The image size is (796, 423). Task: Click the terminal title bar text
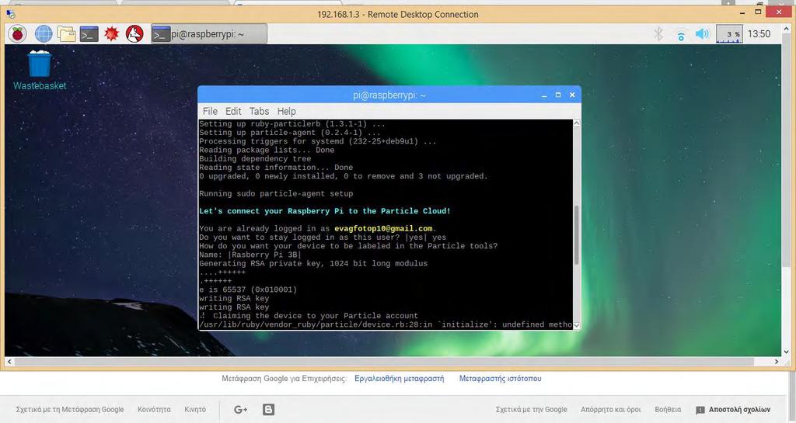(389, 95)
